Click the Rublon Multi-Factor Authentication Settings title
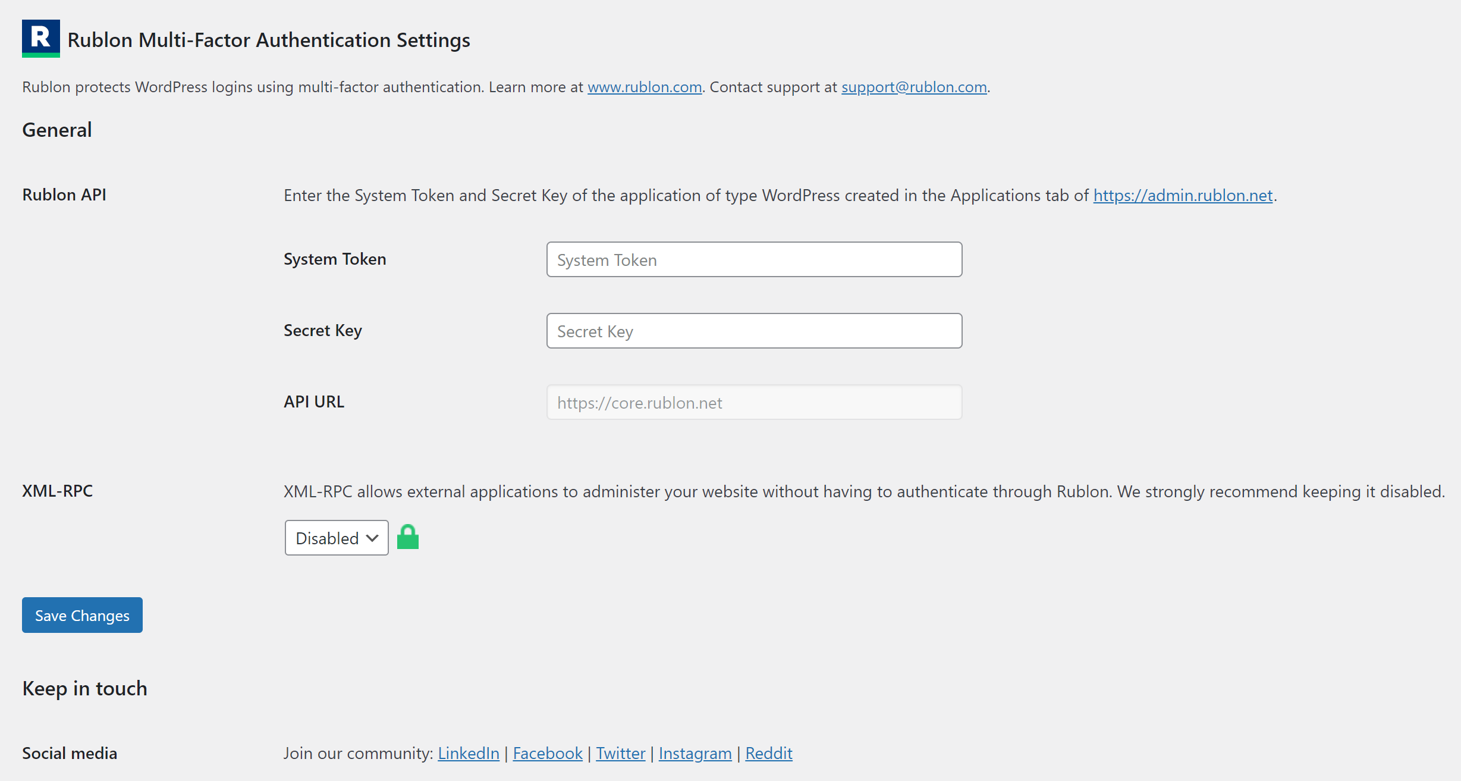The image size is (1461, 781). click(x=269, y=40)
